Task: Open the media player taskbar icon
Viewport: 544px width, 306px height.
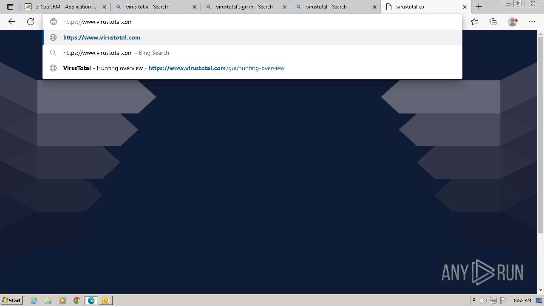Action: 62,300
